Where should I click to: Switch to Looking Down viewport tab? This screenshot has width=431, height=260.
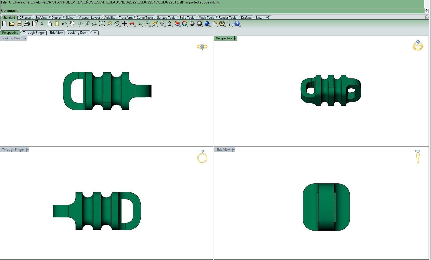pos(78,33)
